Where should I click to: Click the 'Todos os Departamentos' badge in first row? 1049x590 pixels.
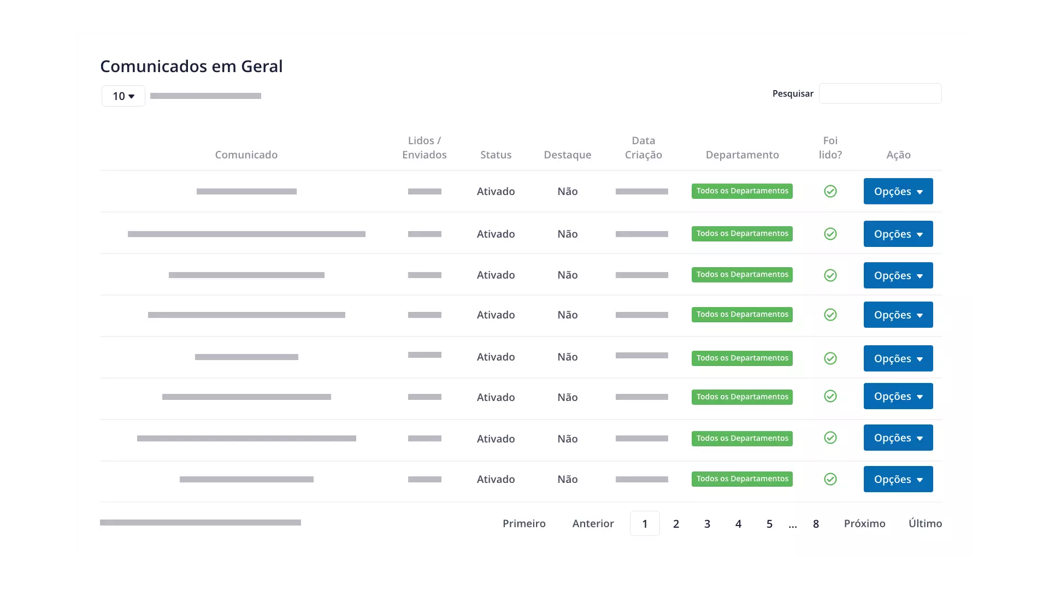click(x=742, y=191)
